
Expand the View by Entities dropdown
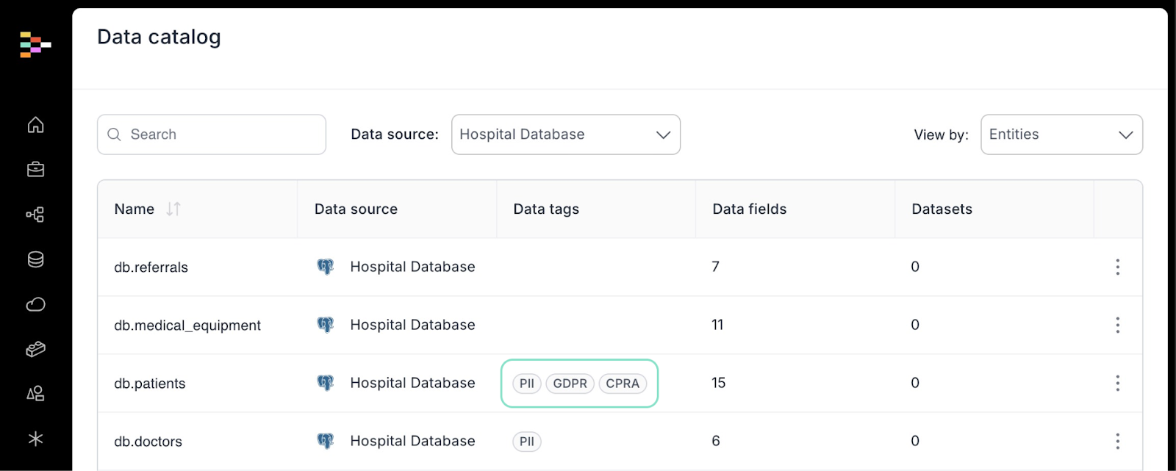(1061, 134)
